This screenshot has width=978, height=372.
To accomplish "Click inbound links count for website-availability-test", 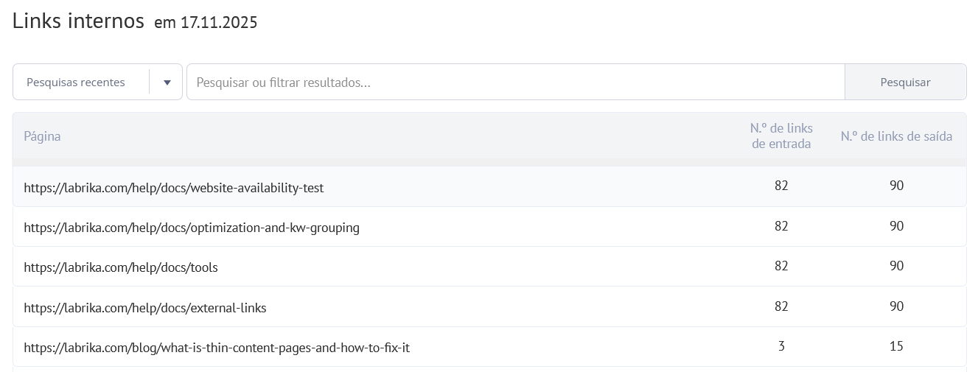I will [x=781, y=186].
